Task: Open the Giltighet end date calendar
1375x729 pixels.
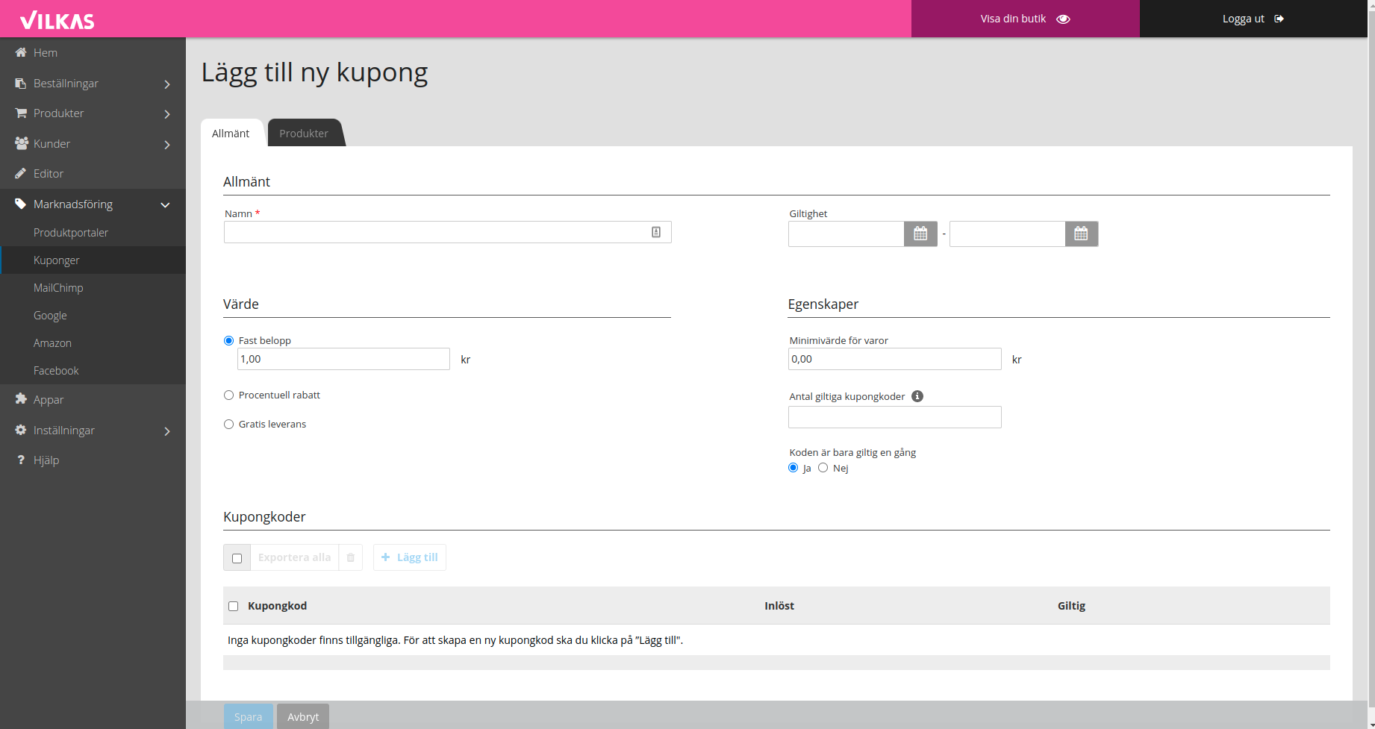Action: pyautogui.click(x=1081, y=234)
